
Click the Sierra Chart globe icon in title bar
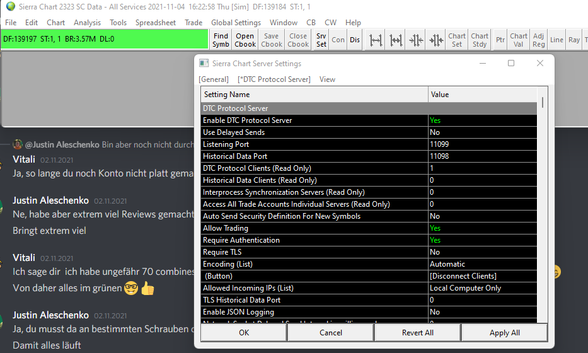click(x=11, y=6)
